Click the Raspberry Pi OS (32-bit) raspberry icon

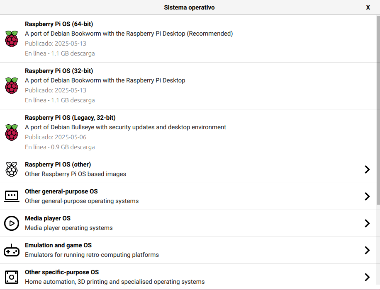coord(12,86)
